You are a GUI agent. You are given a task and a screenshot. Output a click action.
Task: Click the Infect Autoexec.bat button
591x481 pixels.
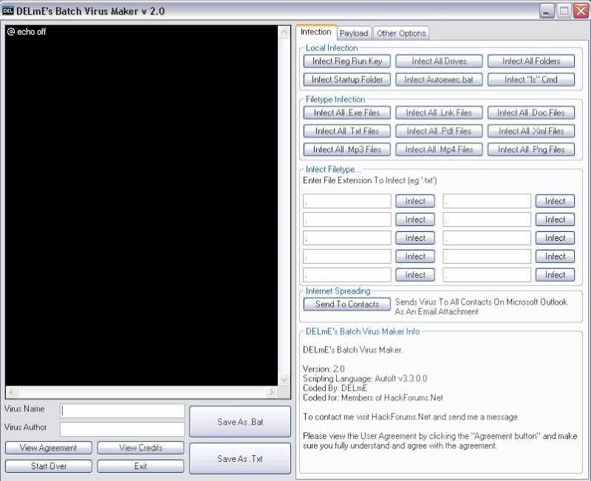click(439, 80)
